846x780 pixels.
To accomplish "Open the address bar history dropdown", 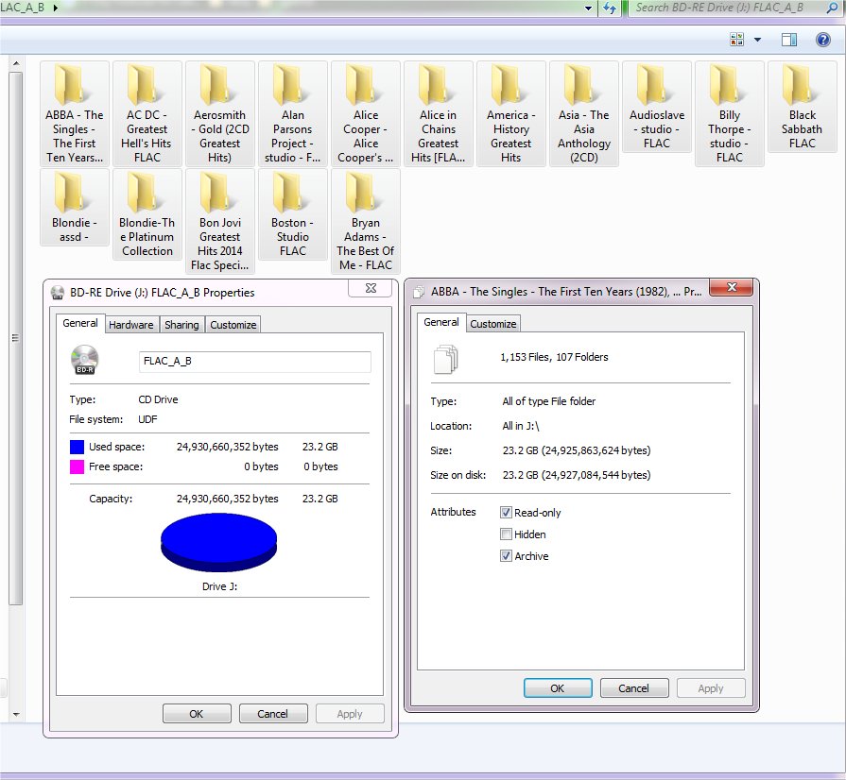I will click(589, 8).
